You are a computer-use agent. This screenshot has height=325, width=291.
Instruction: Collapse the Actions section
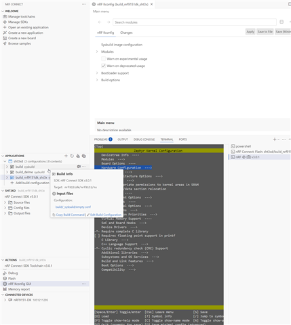pos(3,260)
